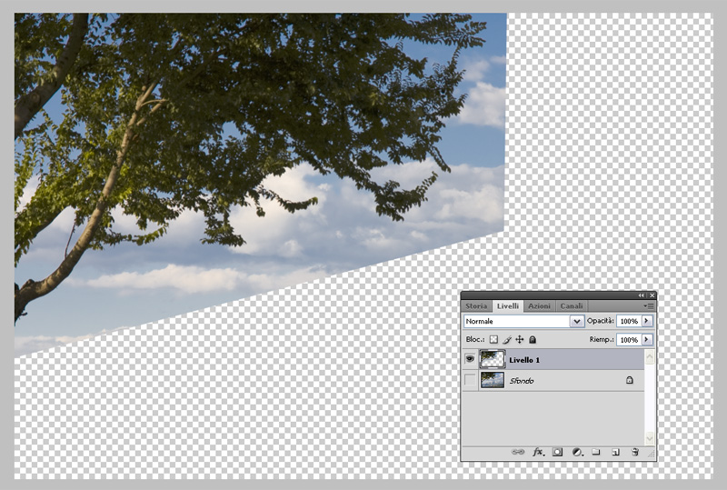Viewport: 727px width, 490px height.
Task: Expand the Opacità slider arrow
Action: coord(647,321)
